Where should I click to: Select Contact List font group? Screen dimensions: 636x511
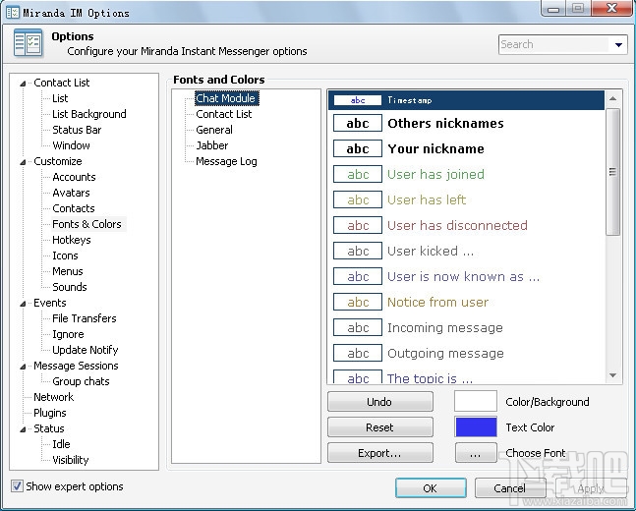(x=224, y=114)
